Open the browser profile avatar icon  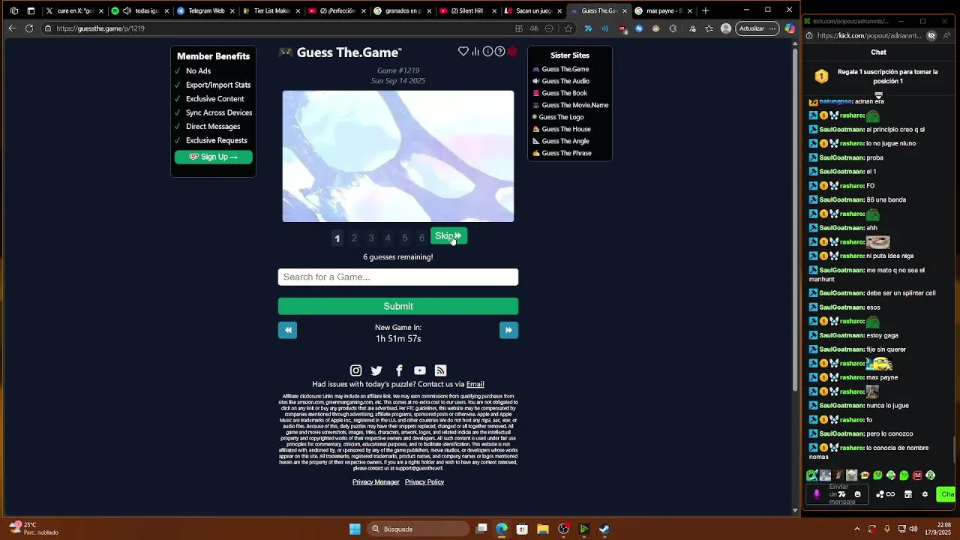[726, 28]
